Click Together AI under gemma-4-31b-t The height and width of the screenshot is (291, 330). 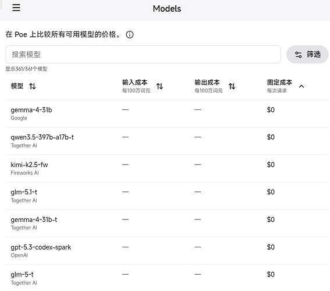(x=24, y=228)
